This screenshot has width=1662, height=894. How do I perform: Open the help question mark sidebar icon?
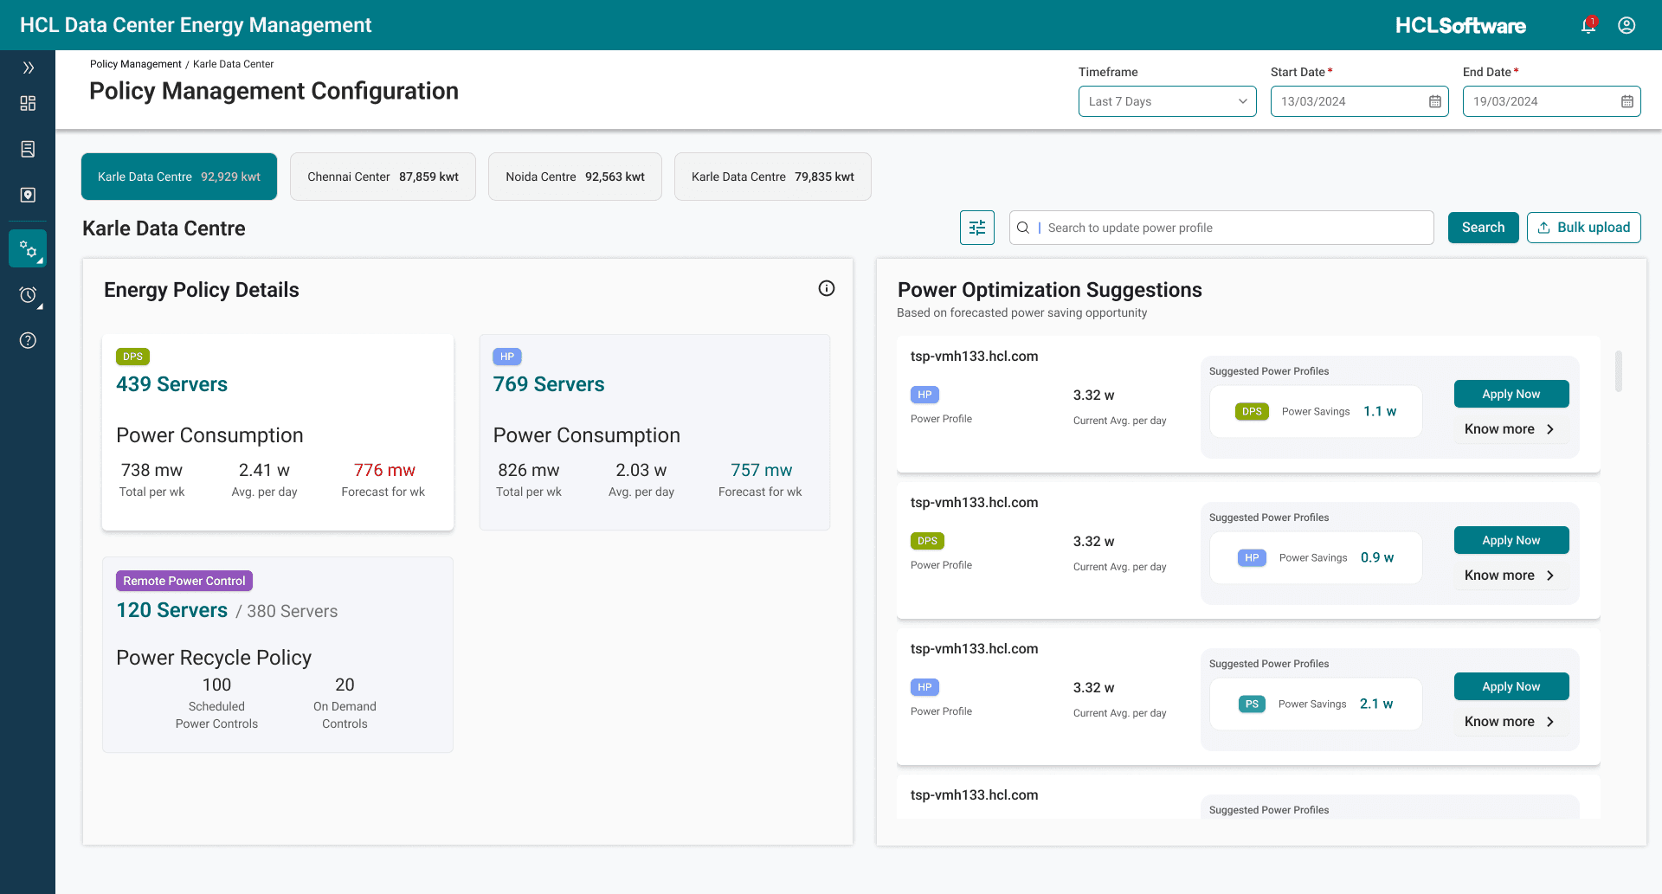coord(28,340)
